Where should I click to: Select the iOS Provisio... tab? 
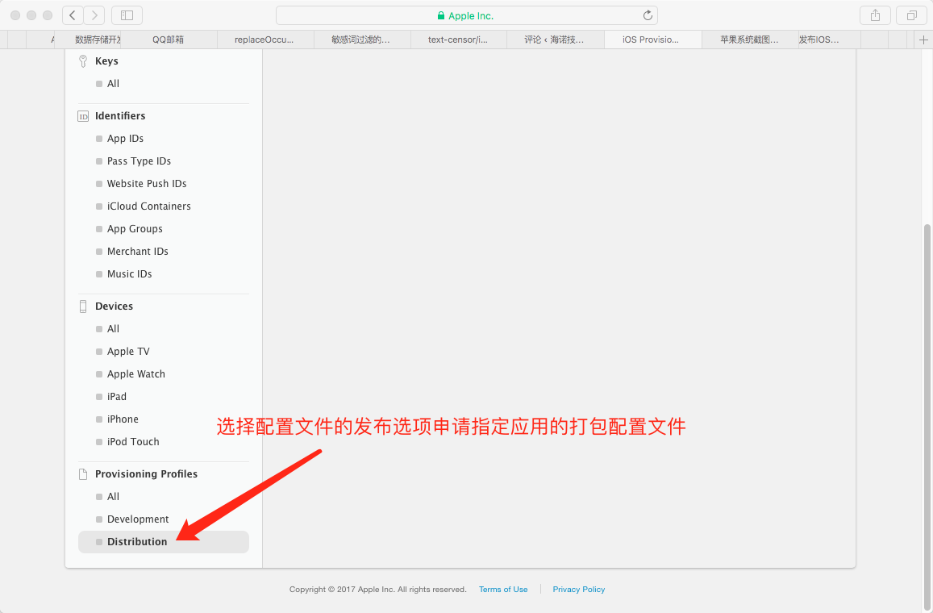652,40
